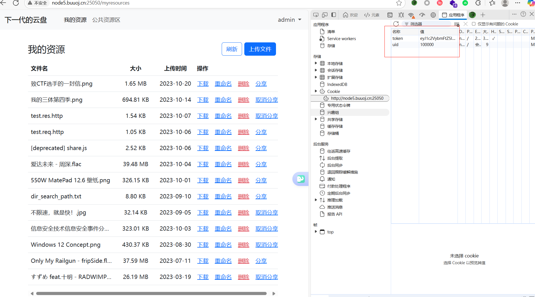Open DevTools help question mark

tap(523, 14)
